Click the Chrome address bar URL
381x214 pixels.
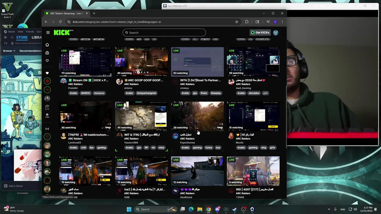[117, 22]
